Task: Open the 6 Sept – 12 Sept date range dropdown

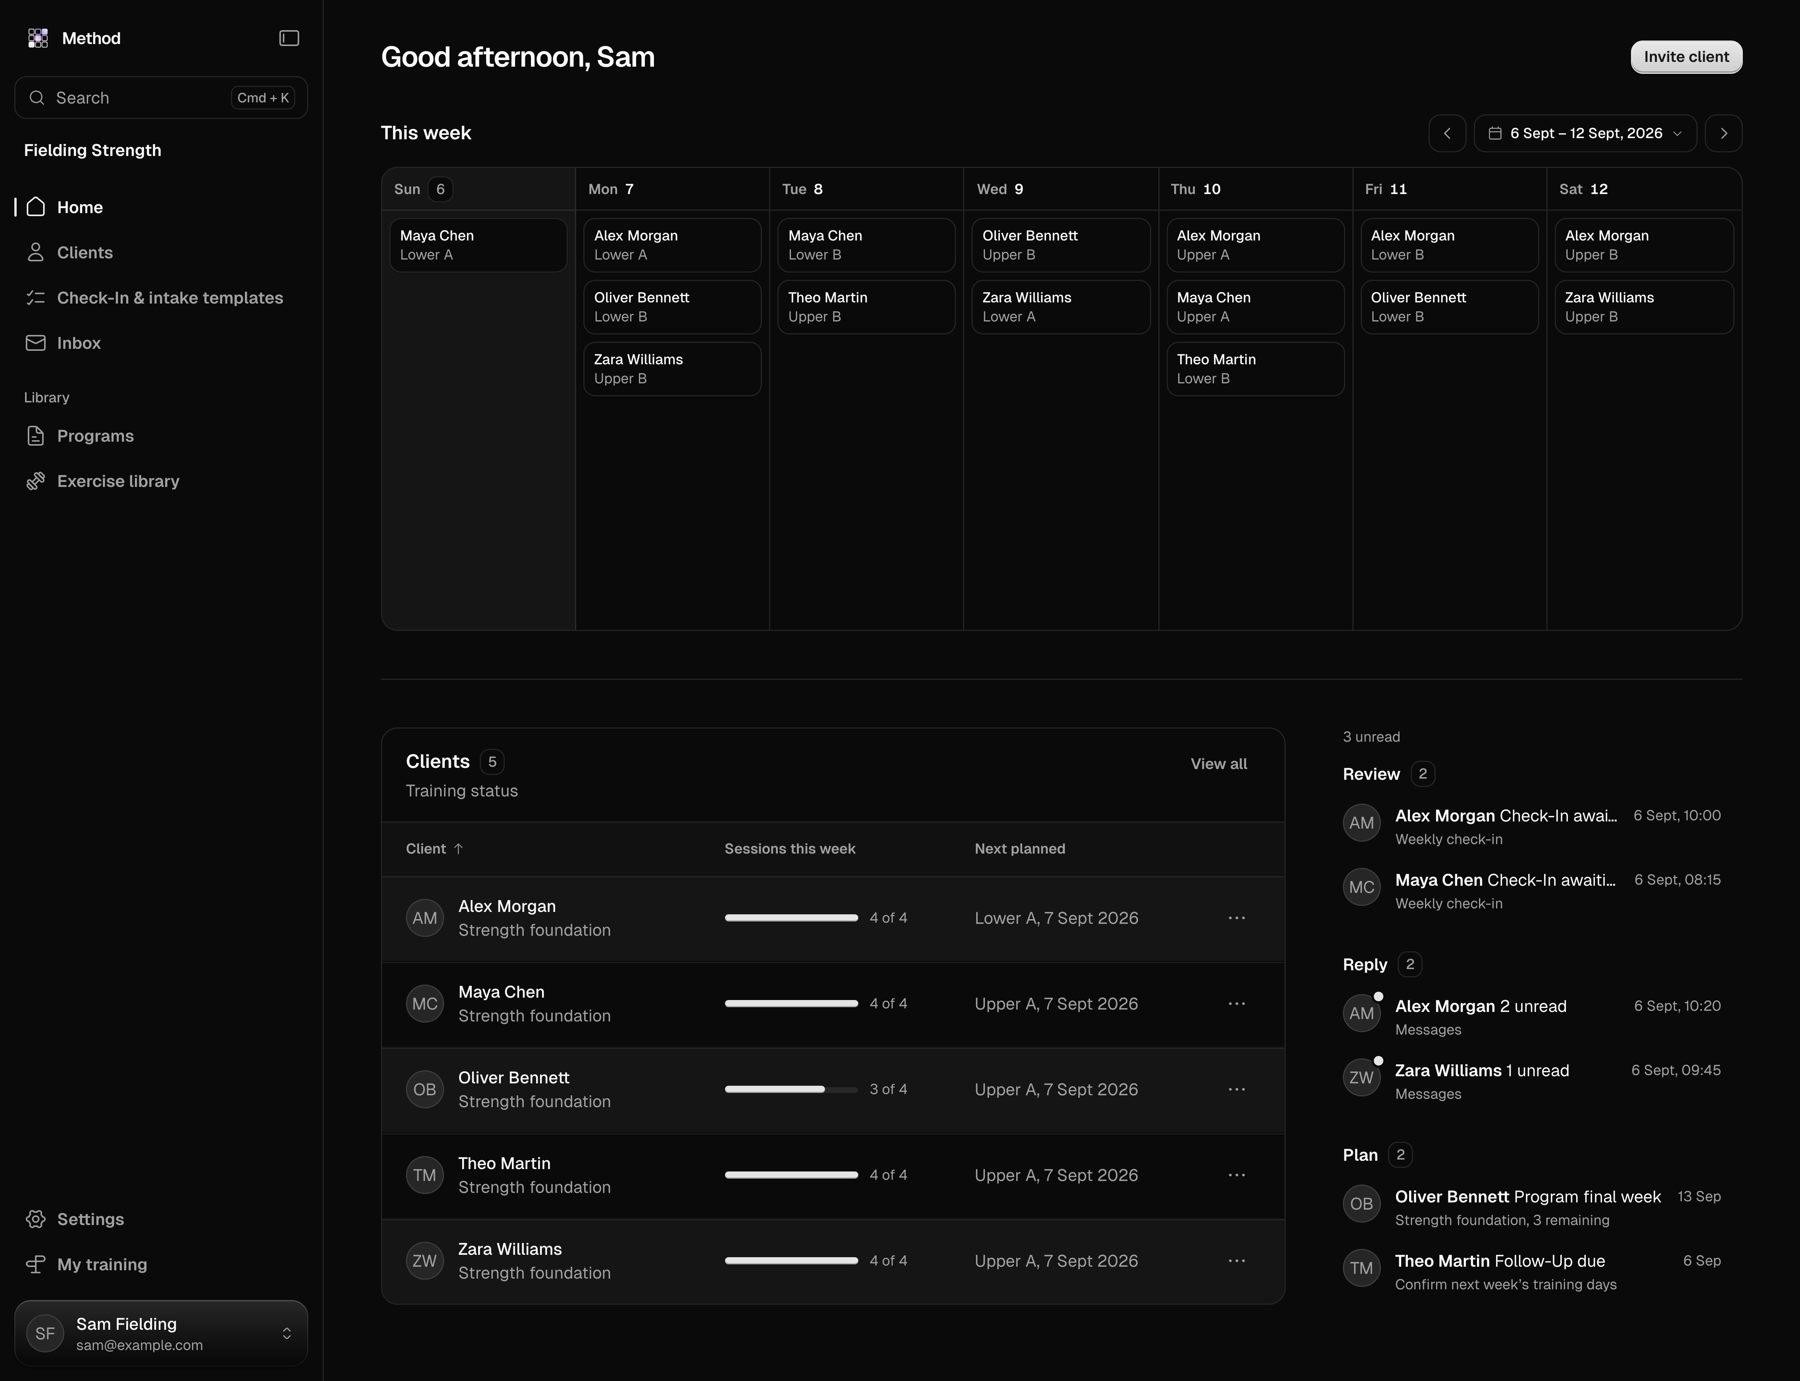Action: pyautogui.click(x=1585, y=133)
